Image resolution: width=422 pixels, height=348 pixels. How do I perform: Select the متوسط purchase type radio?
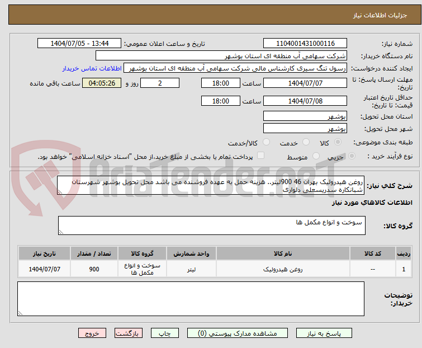pyautogui.click(x=316, y=156)
